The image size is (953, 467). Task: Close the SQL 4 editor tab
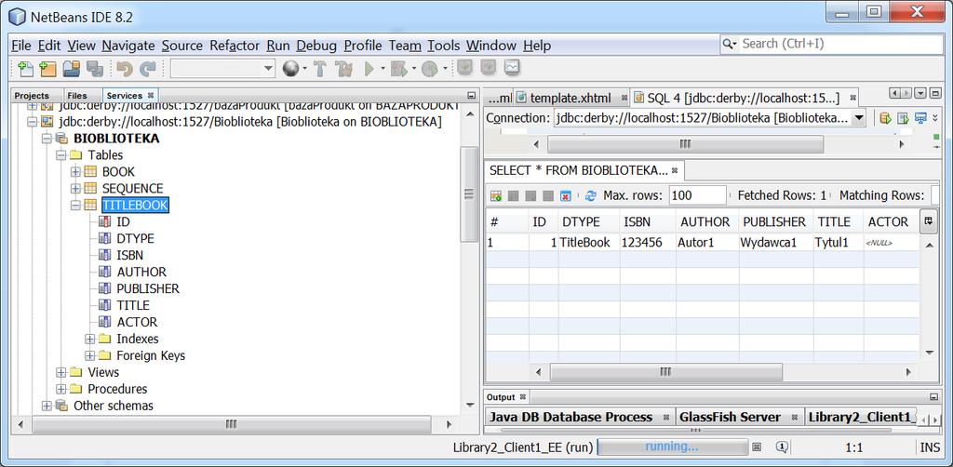tap(852, 97)
